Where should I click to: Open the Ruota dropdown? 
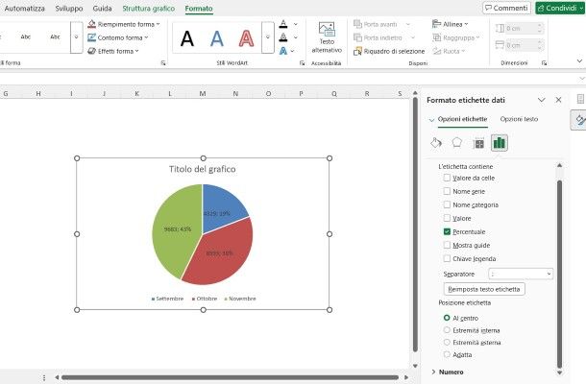pyautogui.click(x=449, y=51)
